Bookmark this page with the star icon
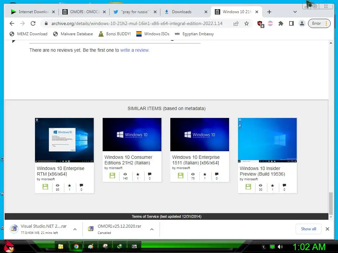 tap(247, 23)
